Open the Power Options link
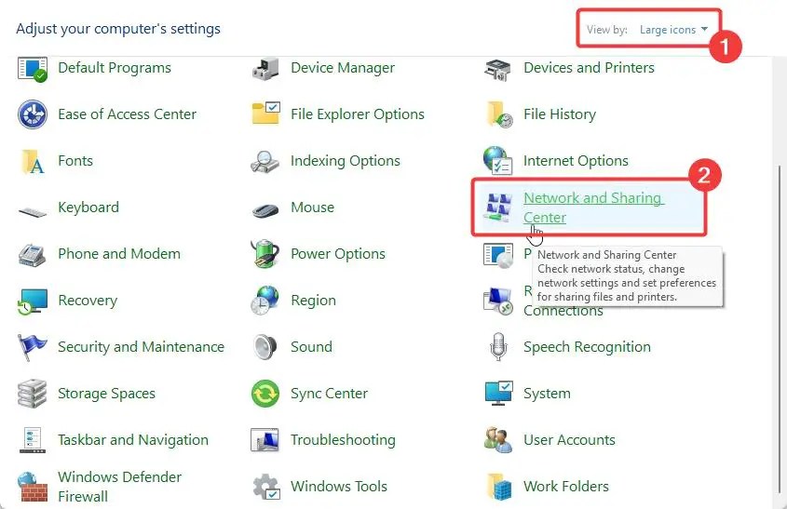This screenshot has width=787, height=509. 338,254
